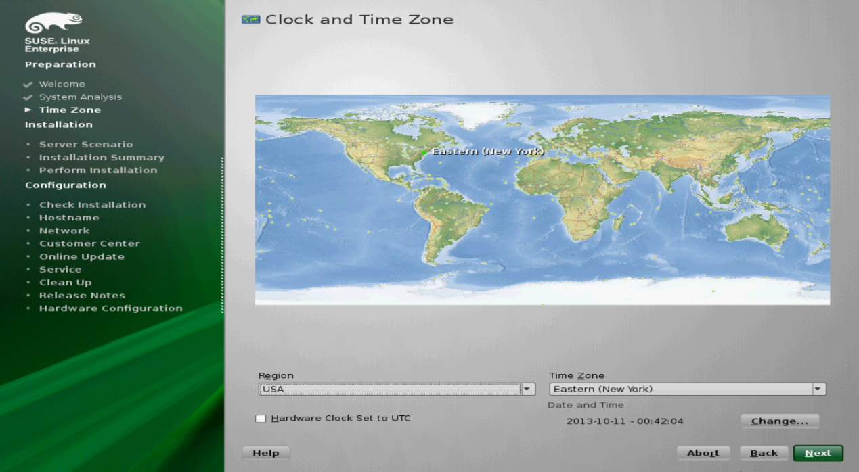The width and height of the screenshot is (859, 472).
Task: Select Hardware Configuration step in sidebar
Action: 111,308
